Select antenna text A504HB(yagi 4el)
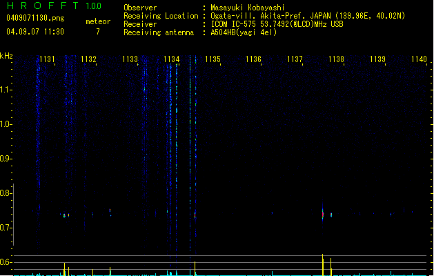This screenshot has width=434, height=276. (x=244, y=32)
